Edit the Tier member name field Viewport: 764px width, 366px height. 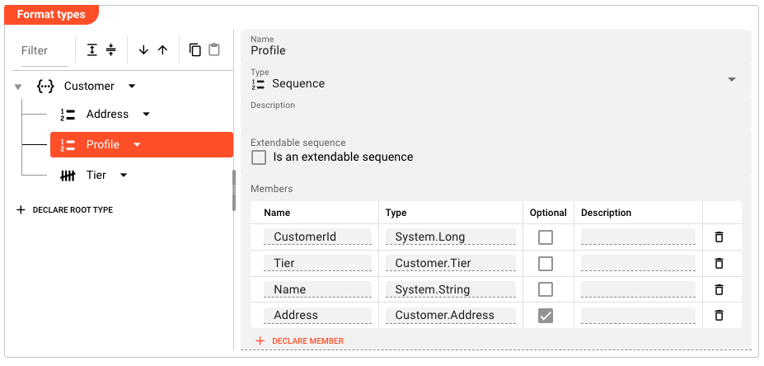(x=317, y=263)
